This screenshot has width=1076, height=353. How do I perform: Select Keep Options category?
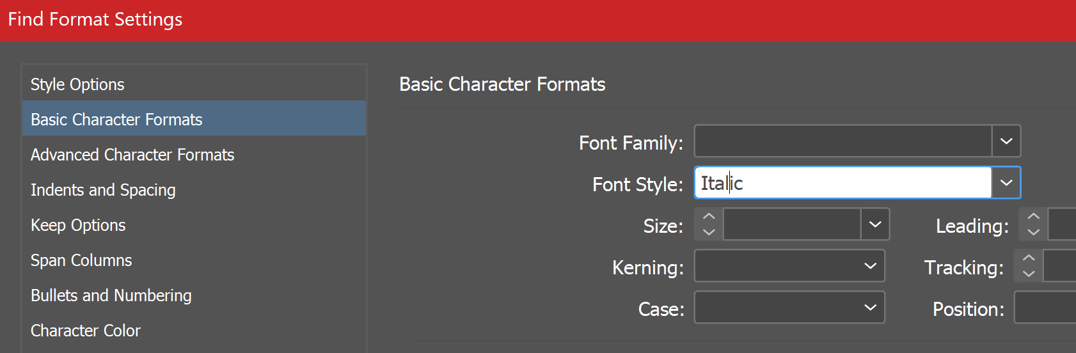pos(78,225)
